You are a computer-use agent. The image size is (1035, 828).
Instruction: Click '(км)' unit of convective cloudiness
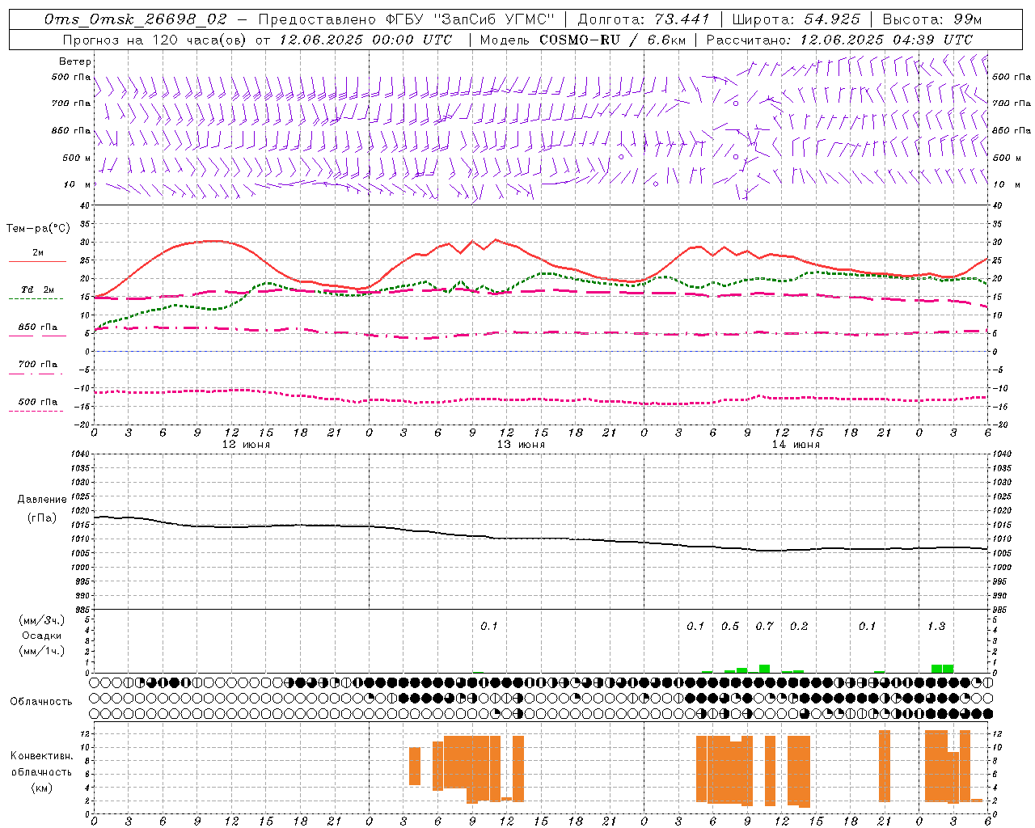[x=42, y=787]
